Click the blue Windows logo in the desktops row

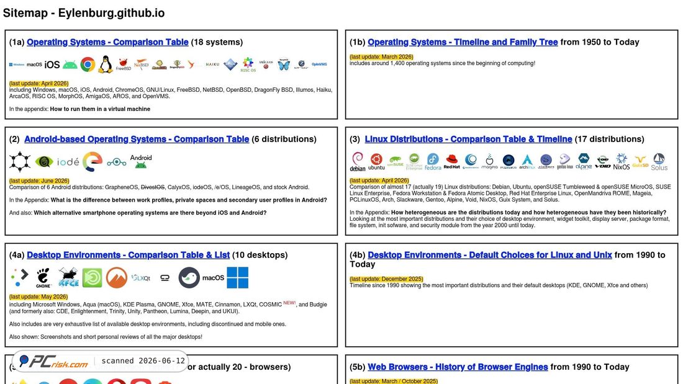point(237,277)
